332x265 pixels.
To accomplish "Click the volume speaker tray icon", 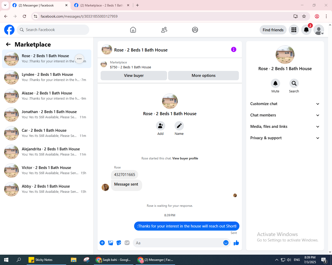I will click(289, 260).
